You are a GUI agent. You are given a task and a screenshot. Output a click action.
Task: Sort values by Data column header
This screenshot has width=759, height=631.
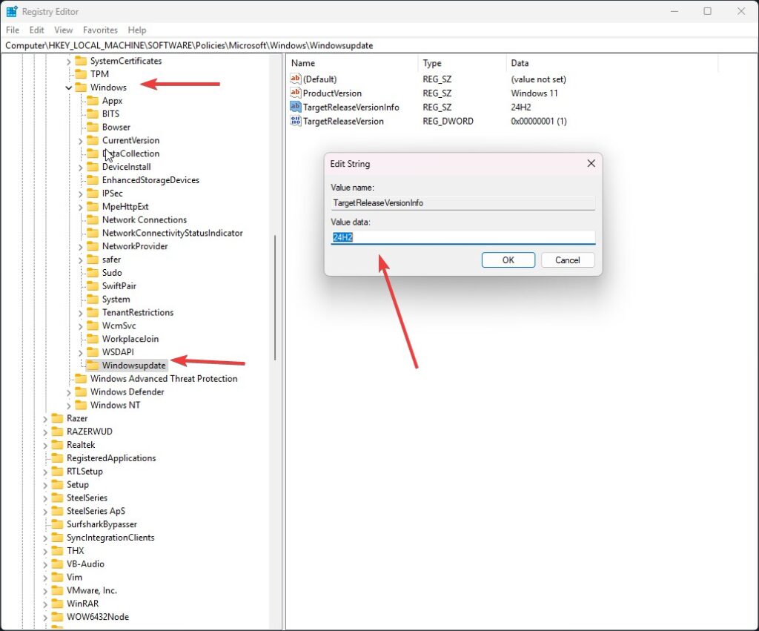point(611,63)
